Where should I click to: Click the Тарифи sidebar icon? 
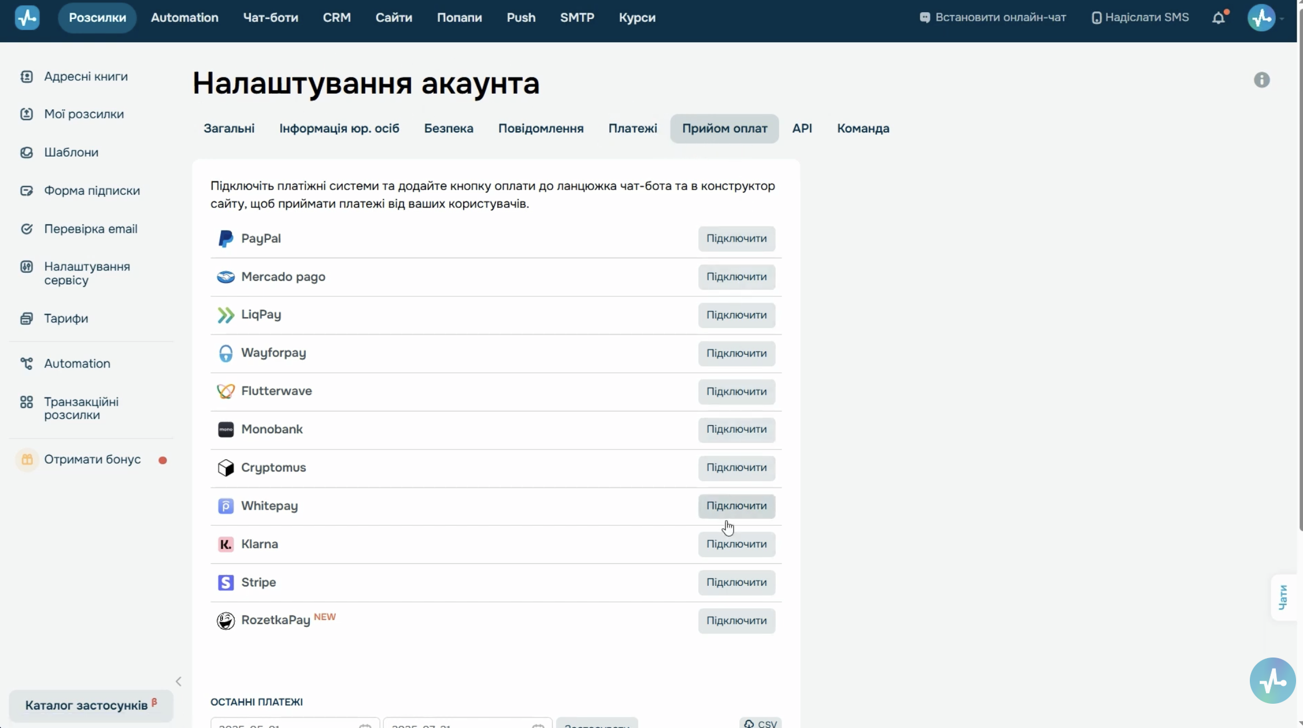(27, 318)
